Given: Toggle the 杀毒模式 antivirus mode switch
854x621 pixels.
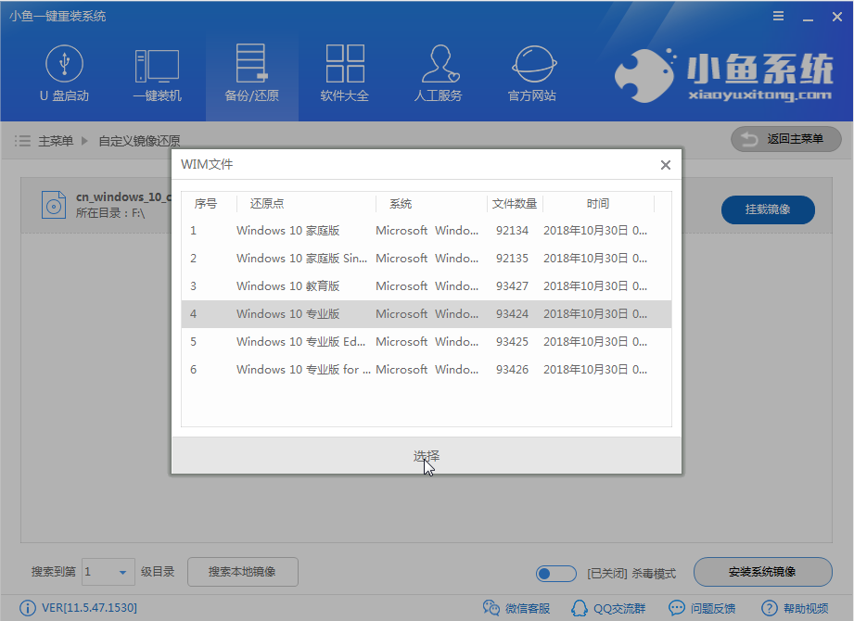Looking at the screenshot, I should (x=556, y=573).
